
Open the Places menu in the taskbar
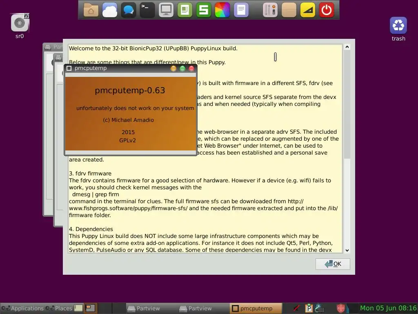pos(59,308)
